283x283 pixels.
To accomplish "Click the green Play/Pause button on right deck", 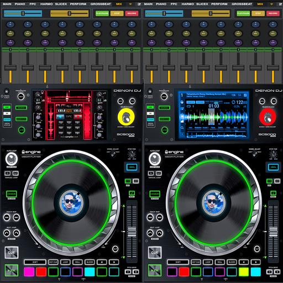I will point(155,270).
